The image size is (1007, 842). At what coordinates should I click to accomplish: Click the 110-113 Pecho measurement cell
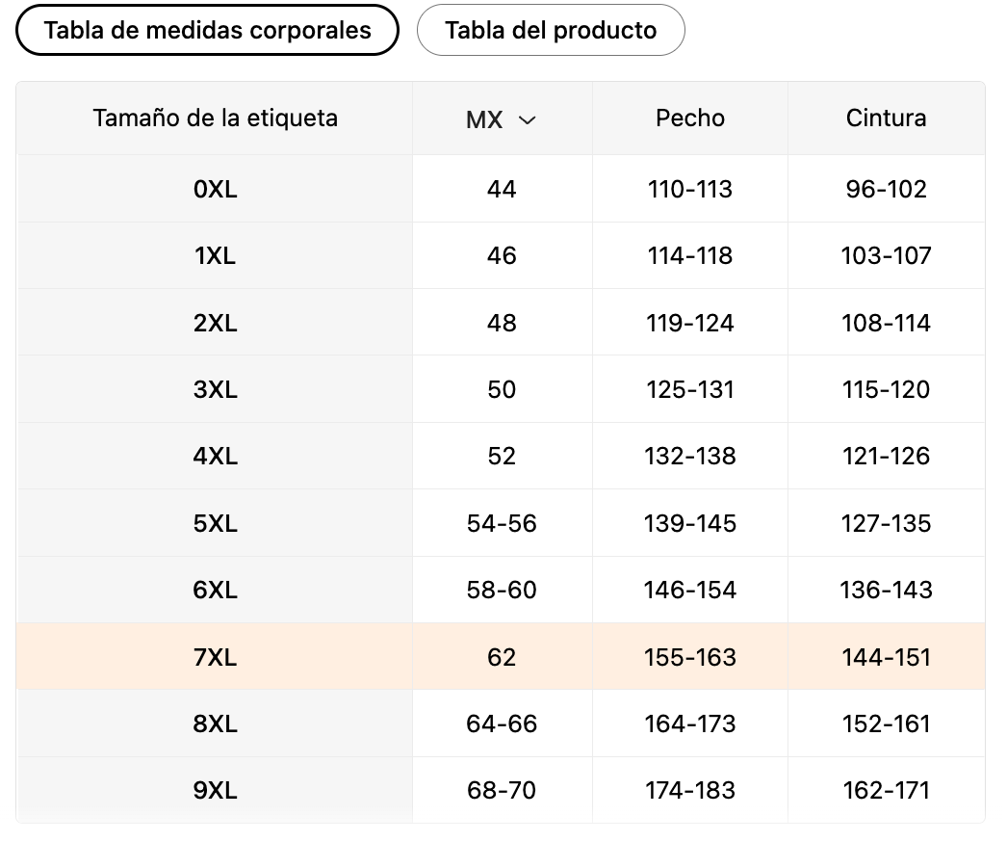tap(690, 189)
